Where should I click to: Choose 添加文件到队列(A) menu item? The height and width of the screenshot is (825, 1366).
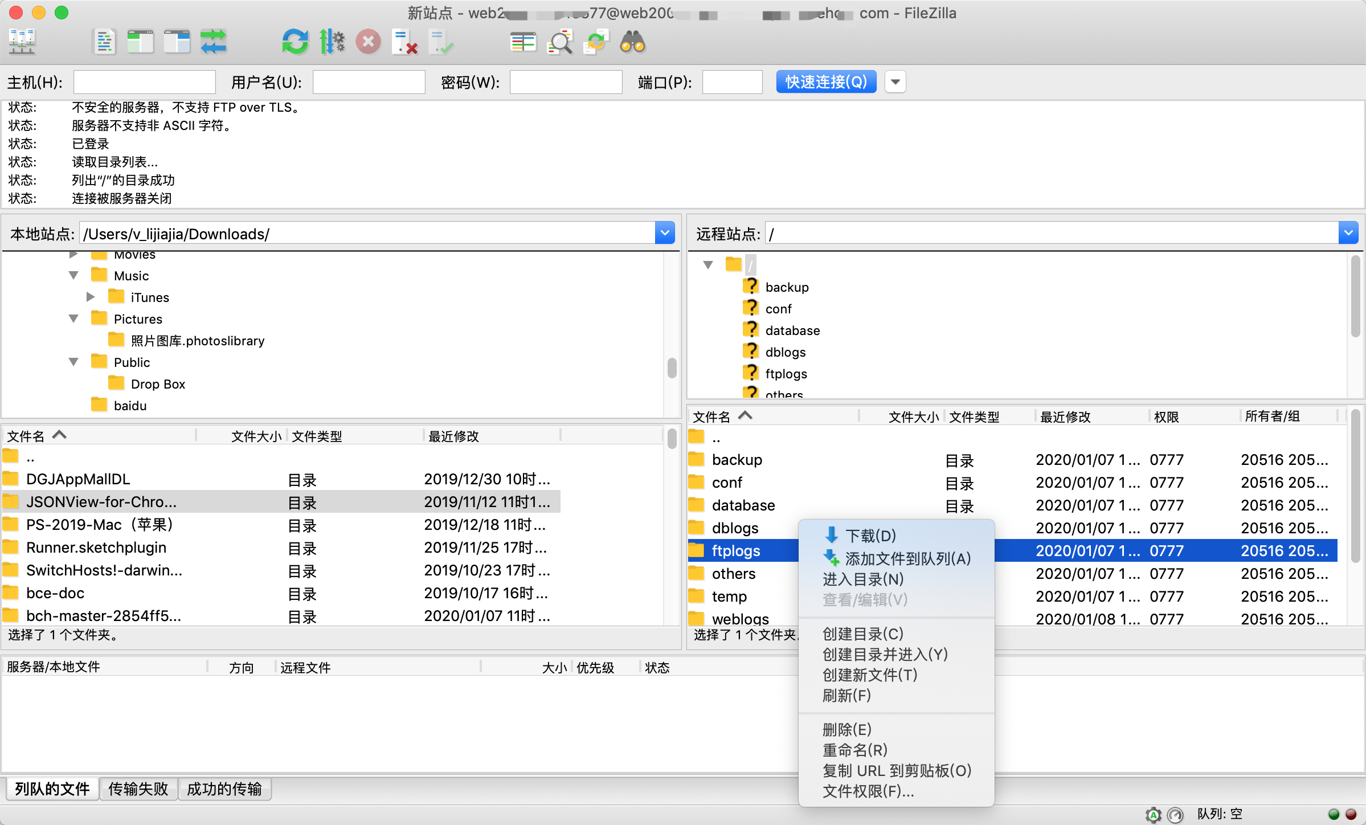(907, 558)
